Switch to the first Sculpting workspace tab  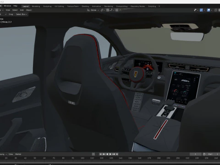[47, 6]
